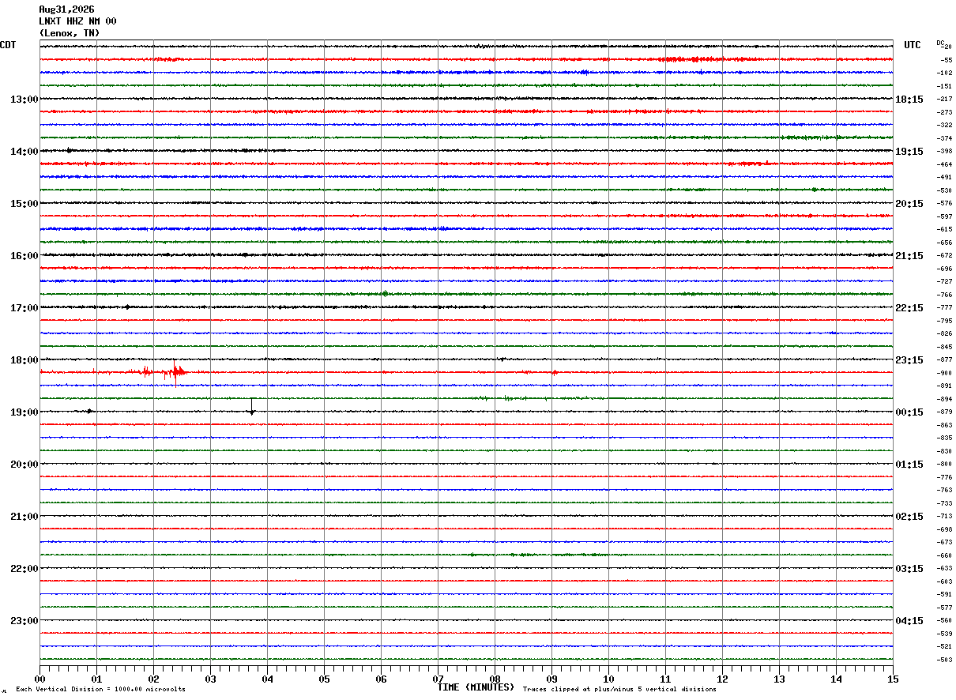Click the DC offset value -503
The image size is (956, 700).
(x=944, y=660)
